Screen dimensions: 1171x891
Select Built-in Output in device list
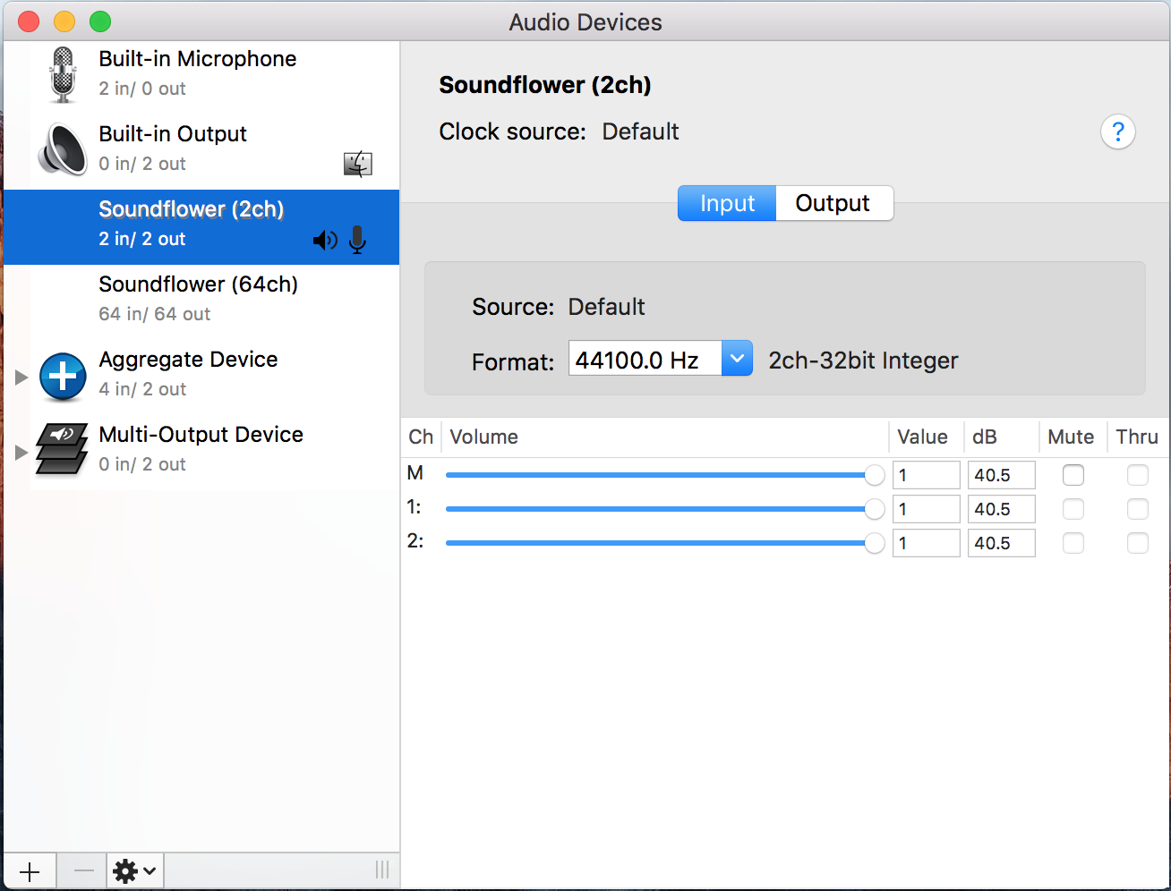coord(201,150)
